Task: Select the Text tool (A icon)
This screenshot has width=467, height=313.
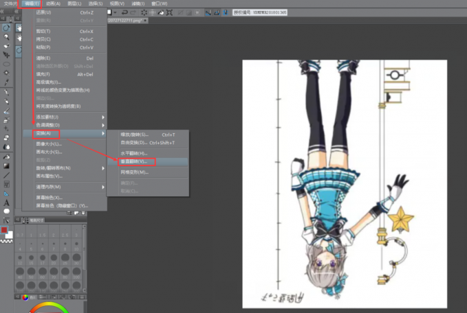Action: tap(6, 202)
